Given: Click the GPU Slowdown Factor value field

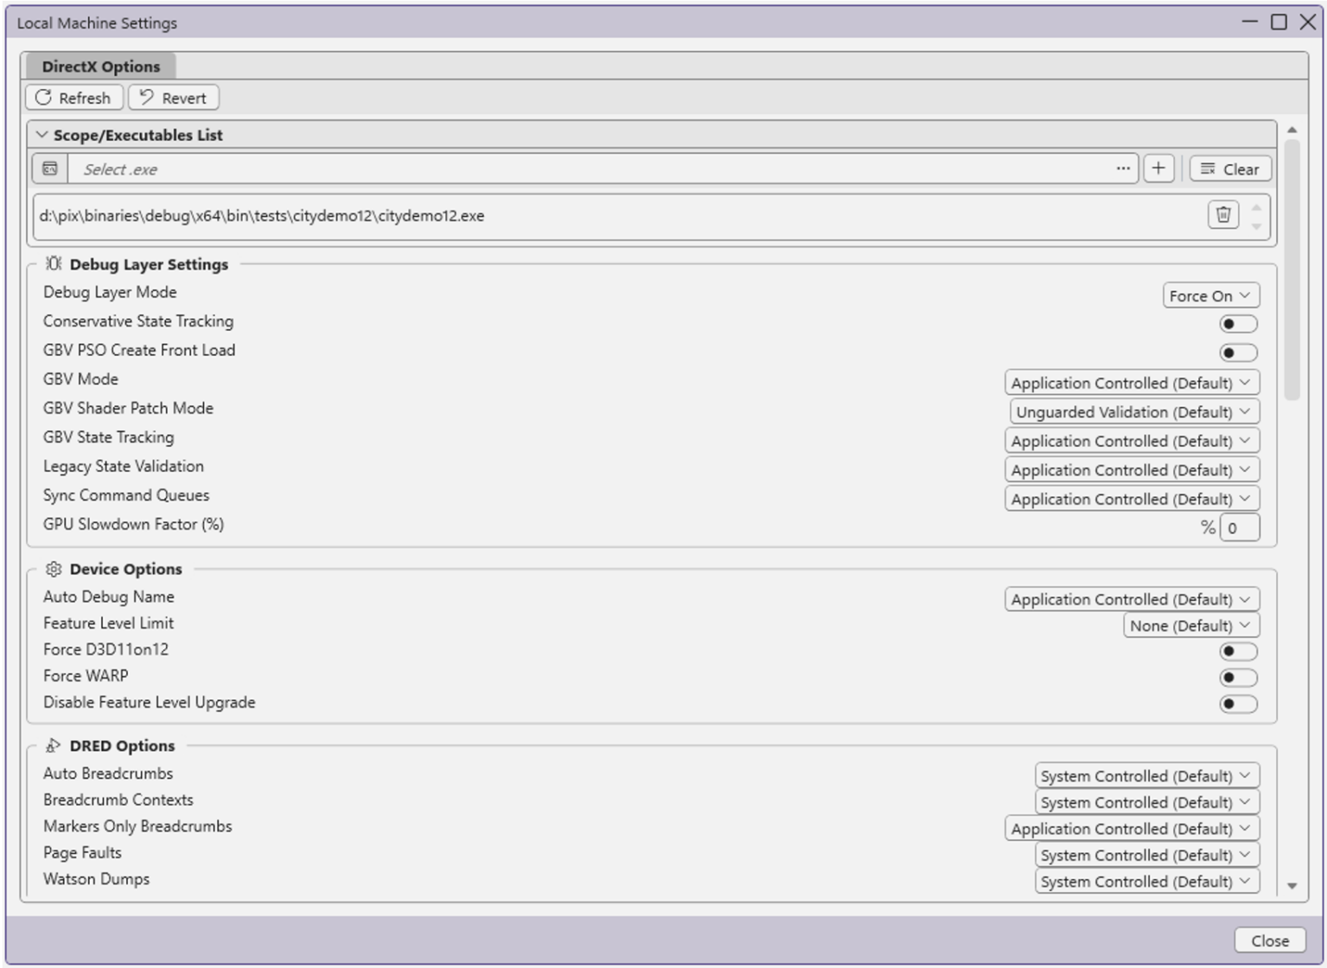Looking at the screenshot, I should 1241,527.
